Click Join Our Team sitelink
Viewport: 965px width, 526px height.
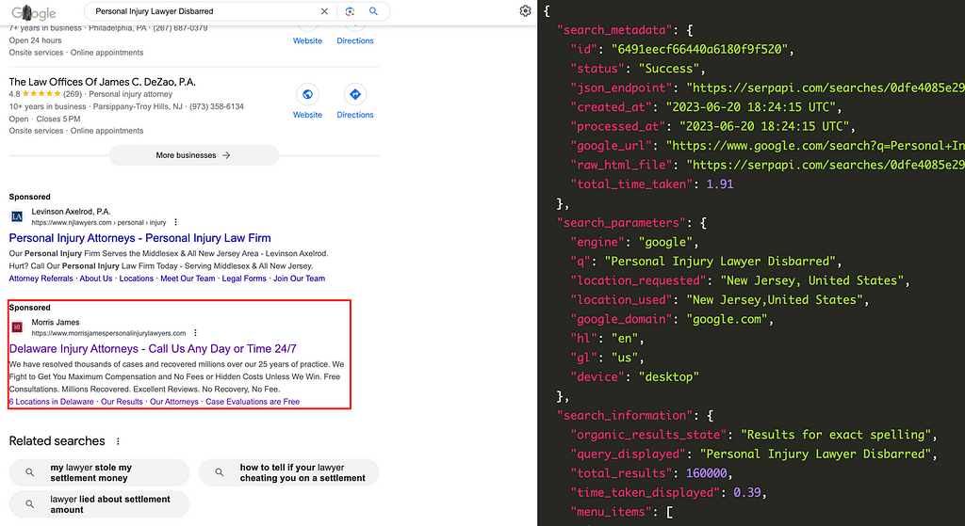click(x=299, y=279)
